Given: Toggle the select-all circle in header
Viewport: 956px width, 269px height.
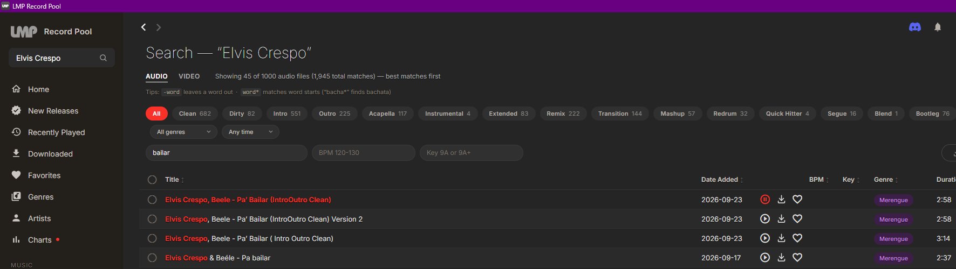Looking at the screenshot, I should tap(152, 180).
